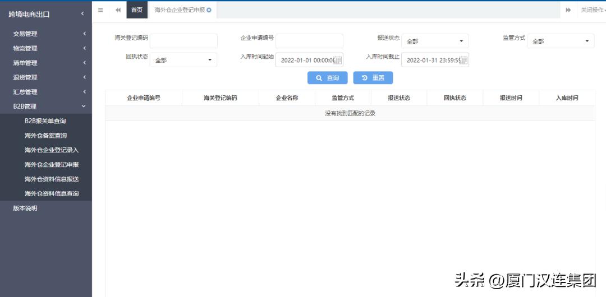The height and width of the screenshot is (297, 606).
Task: Toggle the hamburger sidebar menu icon
Action: pyautogui.click(x=100, y=10)
